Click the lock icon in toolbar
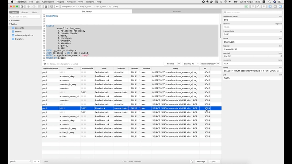This screenshot has width=292, height=164. click(46, 7)
